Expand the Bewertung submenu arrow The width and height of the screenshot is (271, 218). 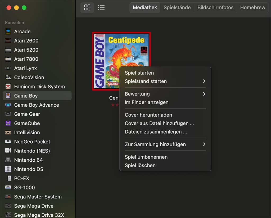(204, 94)
